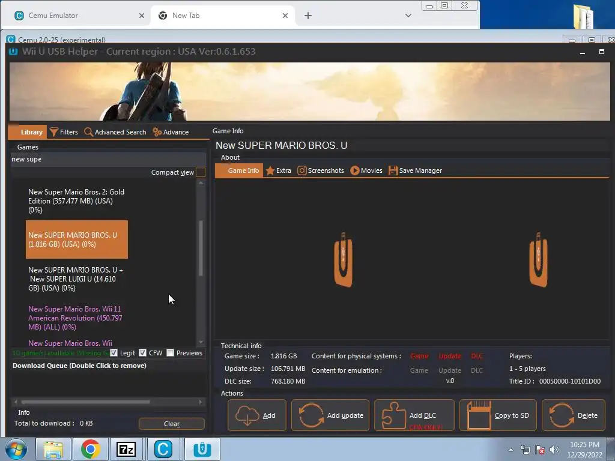Click the Add DLC puzzle piece button
The image size is (615, 461).
(414, 415)
